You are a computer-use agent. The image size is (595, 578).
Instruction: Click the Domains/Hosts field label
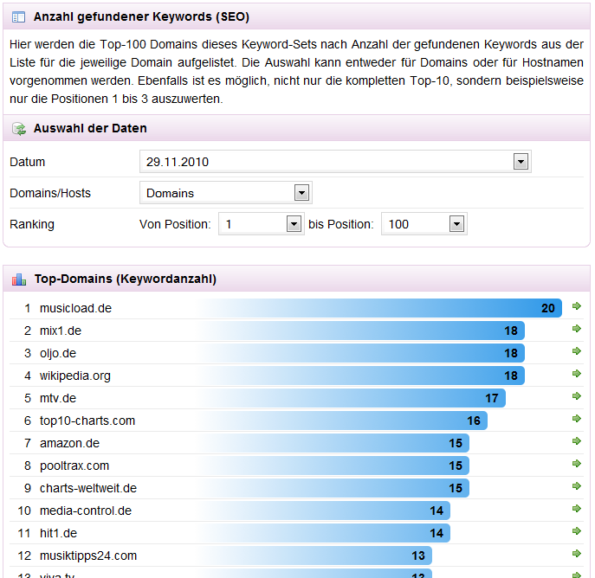point(50,193)
